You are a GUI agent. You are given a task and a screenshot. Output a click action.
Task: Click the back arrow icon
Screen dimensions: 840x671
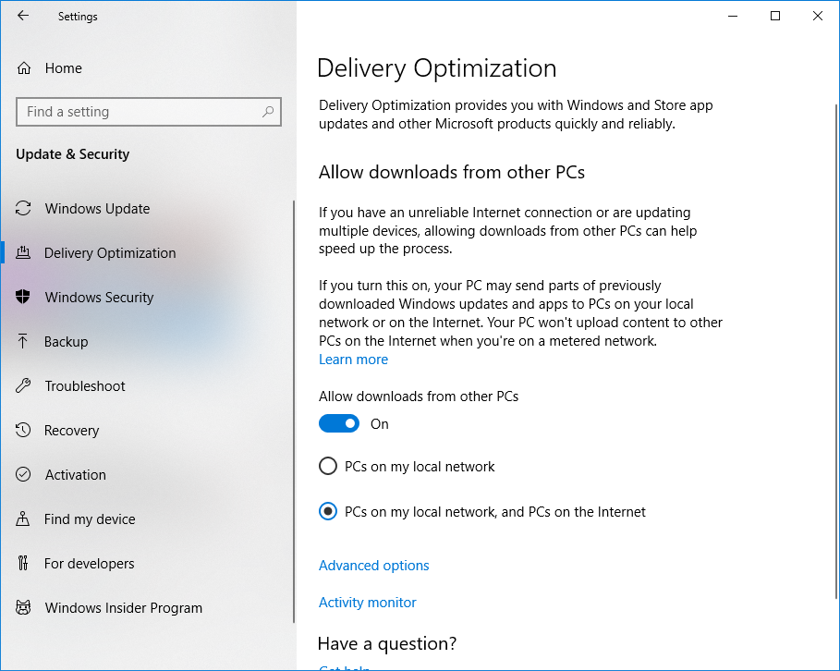point(23,16)
